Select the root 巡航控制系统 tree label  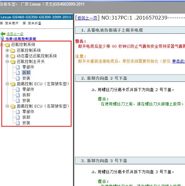(23, 44)
